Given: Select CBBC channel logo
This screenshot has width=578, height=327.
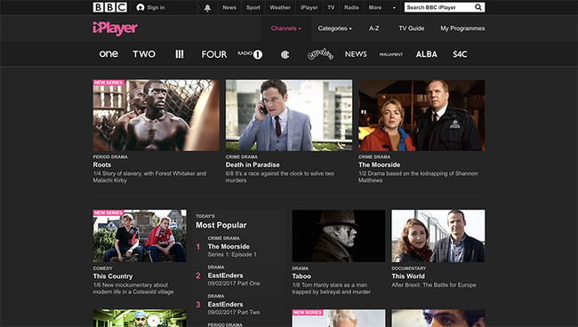Looking at the screenshot, I should 285,55.
